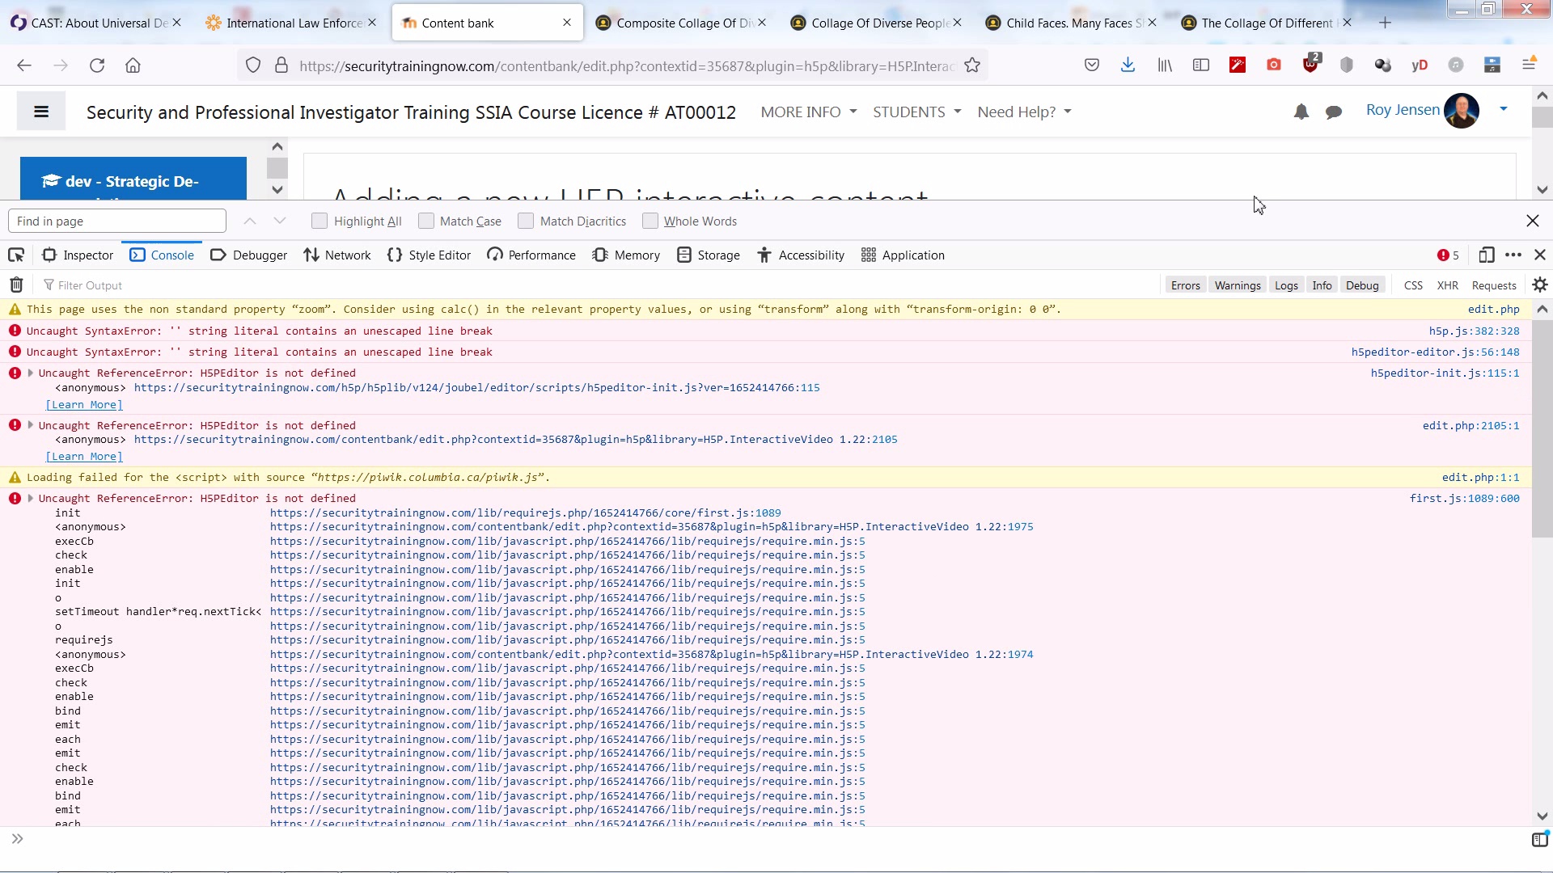This screenshot has height=873, width=1553.
Task: Open the h5peditor-editor.js:56:148 source link
Action: pos(1435,352)
